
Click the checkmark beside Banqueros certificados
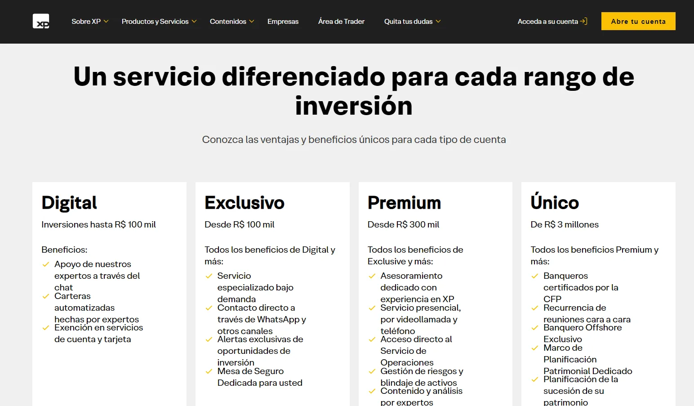[x=535, y=276]
